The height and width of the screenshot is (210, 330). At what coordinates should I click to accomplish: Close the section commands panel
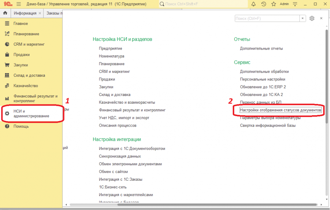(x=321, y=18)
